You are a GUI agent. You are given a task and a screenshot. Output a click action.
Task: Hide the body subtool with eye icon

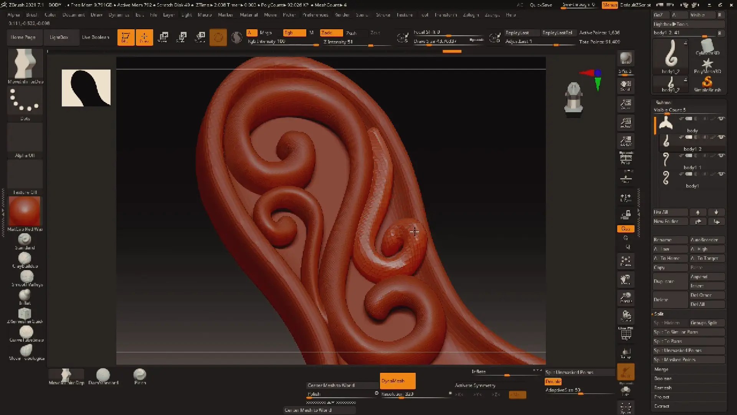point(721,119)
